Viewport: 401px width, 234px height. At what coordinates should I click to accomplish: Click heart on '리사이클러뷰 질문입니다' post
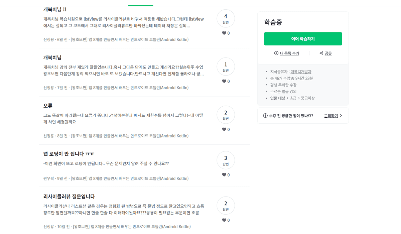pos(224,220)
